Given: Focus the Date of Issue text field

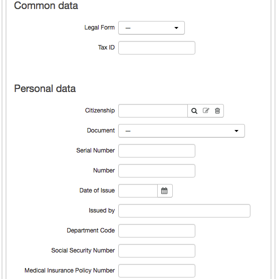Looking at the screenshot, I should tap(138, 190).
